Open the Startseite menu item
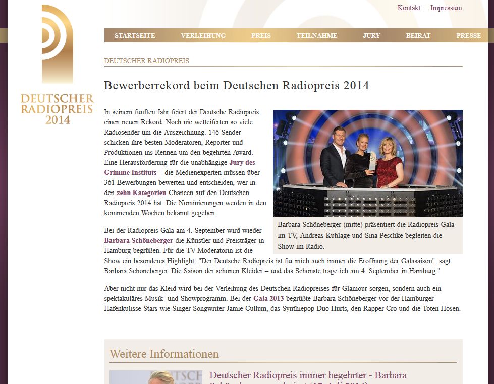Viewport: 494px width, 384px height. tap(135, 36)
